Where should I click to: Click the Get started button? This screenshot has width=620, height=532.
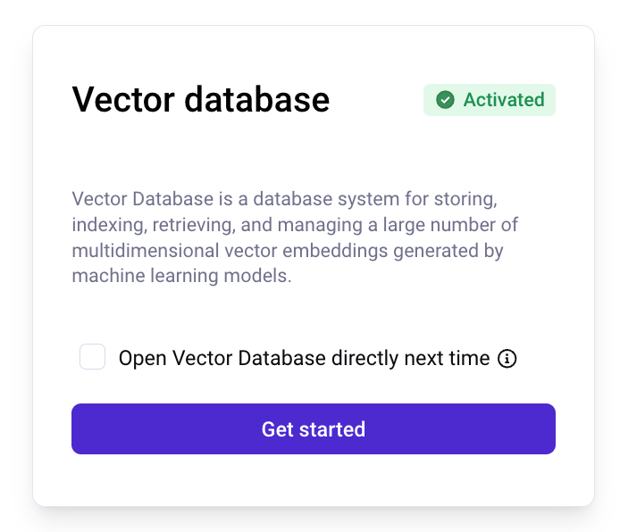[314, 429]
